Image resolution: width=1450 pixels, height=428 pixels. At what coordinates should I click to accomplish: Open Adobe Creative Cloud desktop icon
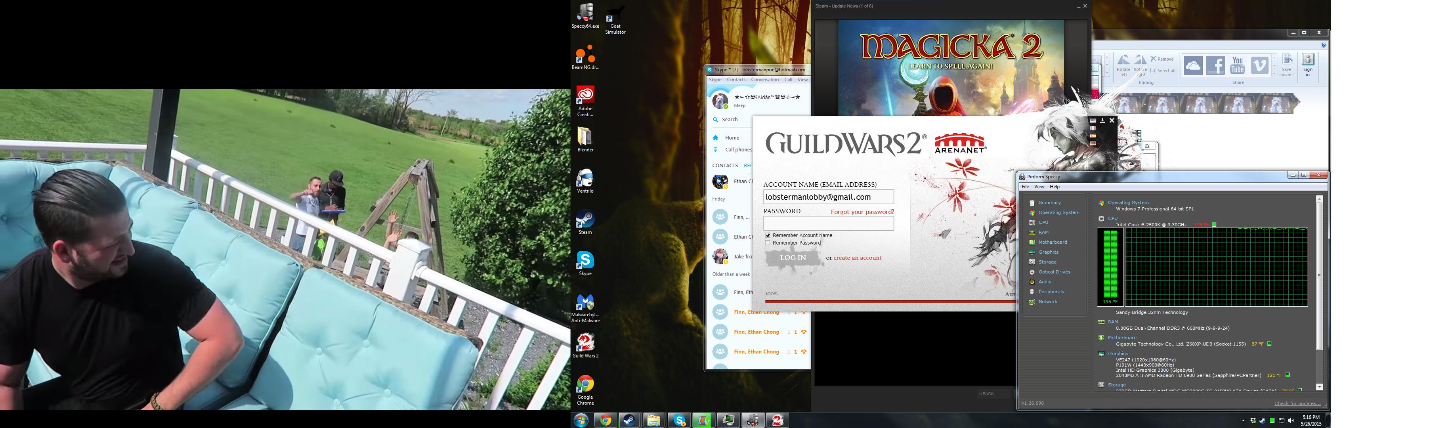pyautogui.click(x=585, y=101)
